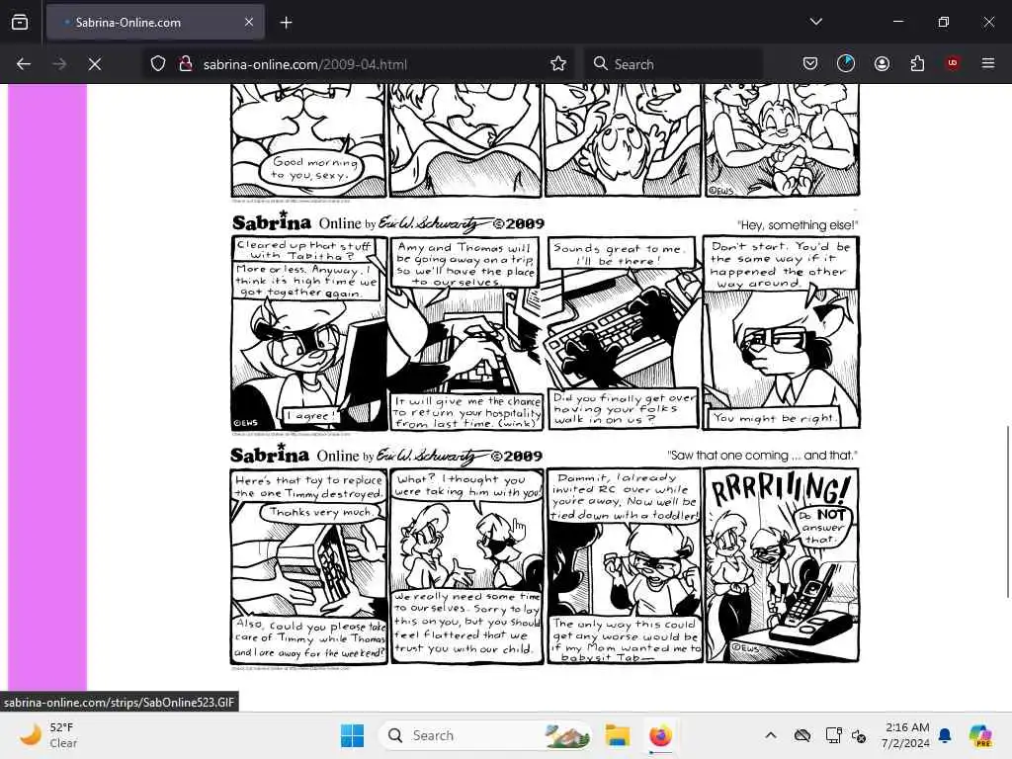Open the display/network tray icon
Screen dimensions: 1012x759
pos(833,735)
